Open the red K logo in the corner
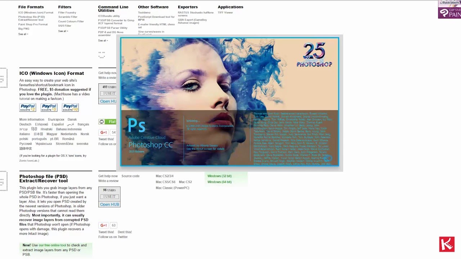Screen dimensions: 461x259 click(447, 244)
